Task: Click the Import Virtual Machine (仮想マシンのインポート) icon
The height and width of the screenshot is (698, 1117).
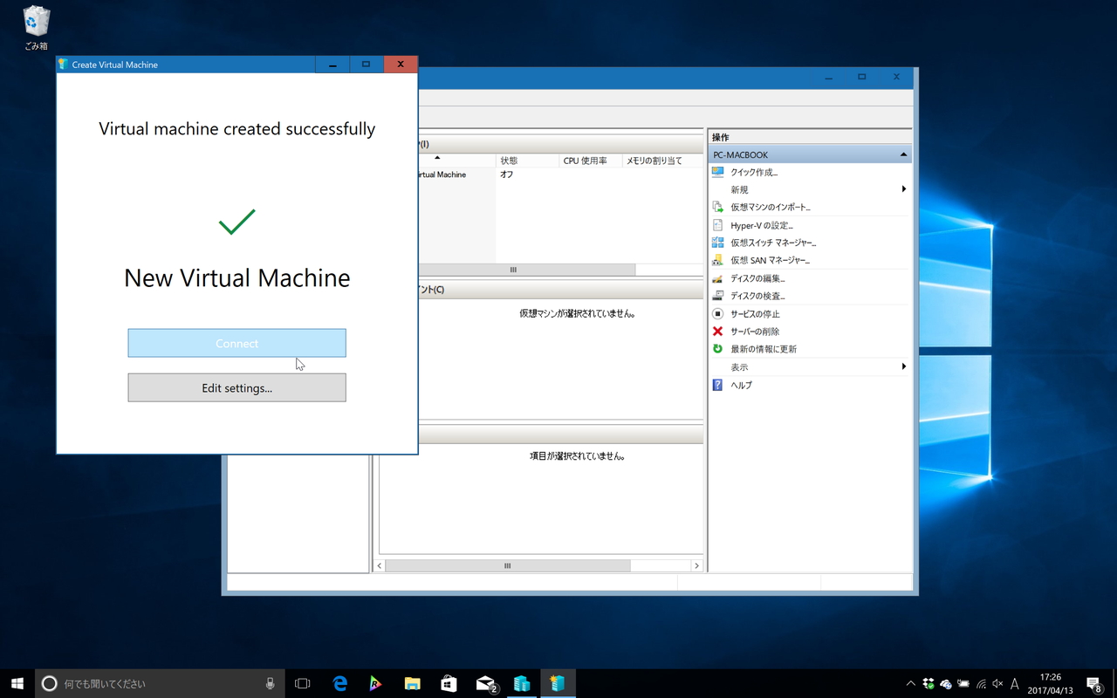Action: tap(718, 208)
